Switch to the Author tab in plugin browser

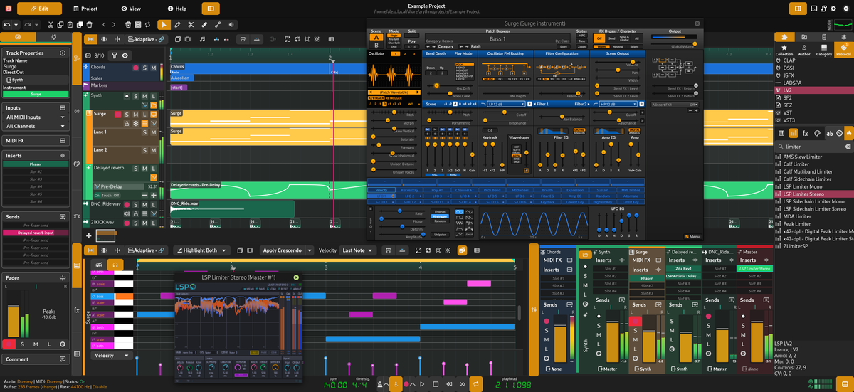point(804,51)
